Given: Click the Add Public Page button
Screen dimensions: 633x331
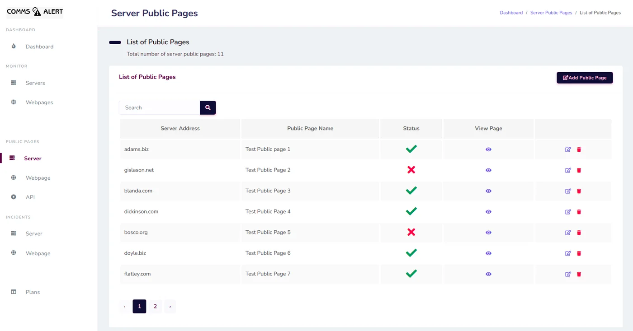Looking at the screenshot, I should pos(585,78).
